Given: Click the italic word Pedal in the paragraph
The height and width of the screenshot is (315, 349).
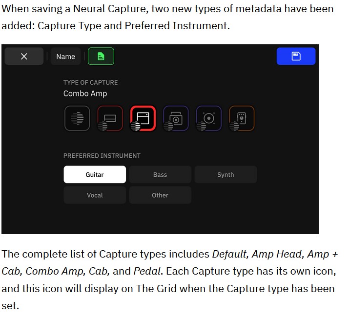Looking at the screenshot, I should (x=147, y=271).
